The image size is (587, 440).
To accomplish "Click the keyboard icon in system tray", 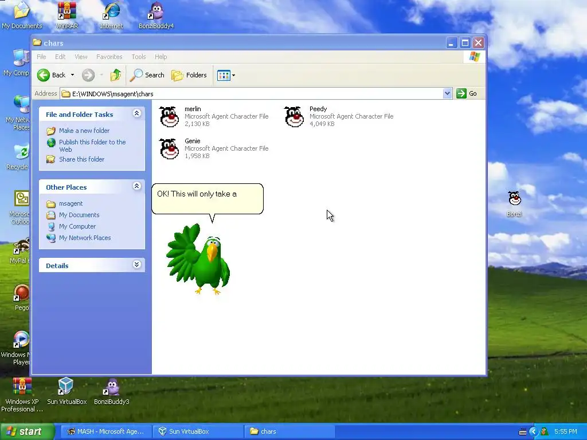I will click(523, 432).
